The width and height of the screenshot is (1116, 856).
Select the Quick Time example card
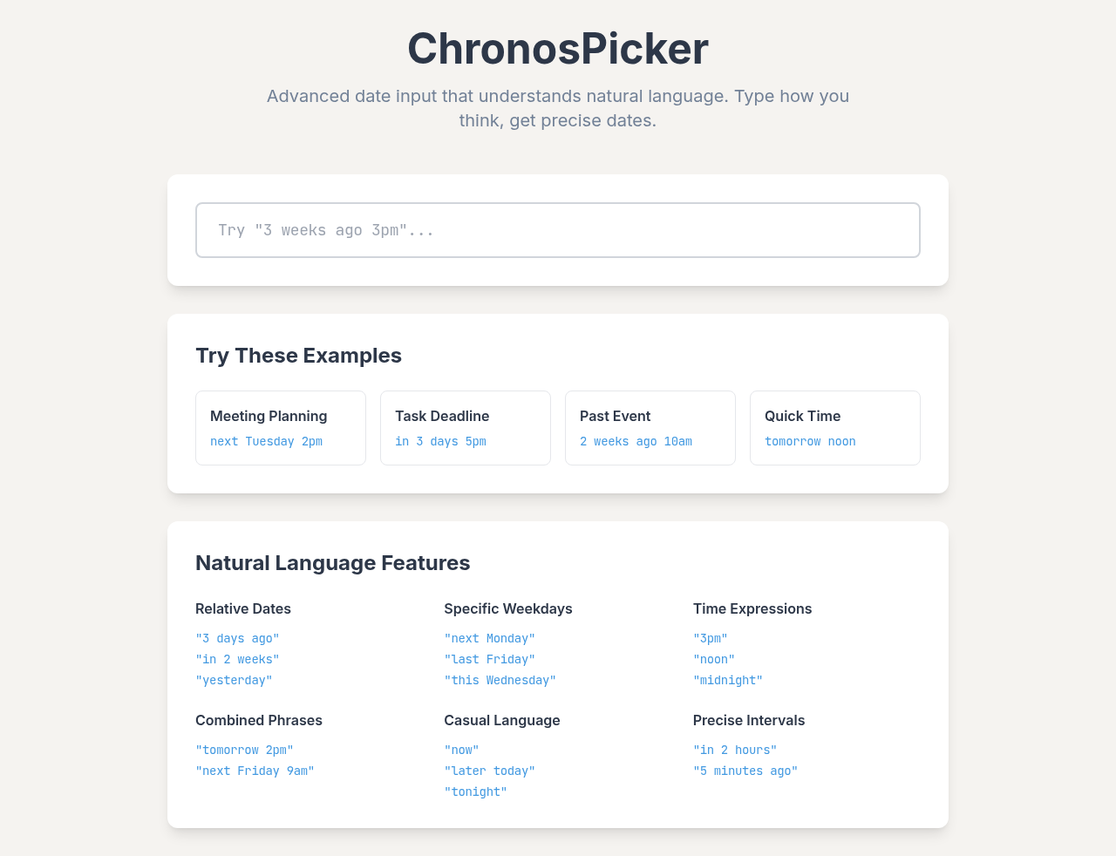[834, 427]
